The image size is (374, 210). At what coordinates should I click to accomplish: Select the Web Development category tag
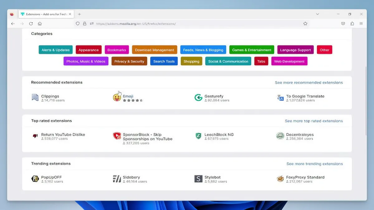289,61
